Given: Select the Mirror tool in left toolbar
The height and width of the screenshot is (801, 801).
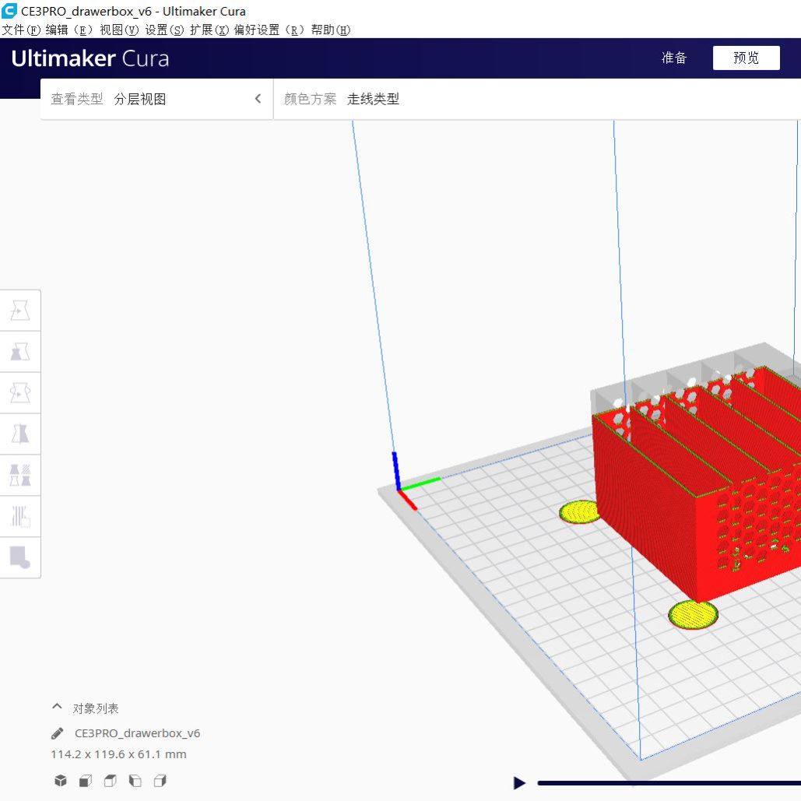Looking at the screenshot, I should [19, 434].
